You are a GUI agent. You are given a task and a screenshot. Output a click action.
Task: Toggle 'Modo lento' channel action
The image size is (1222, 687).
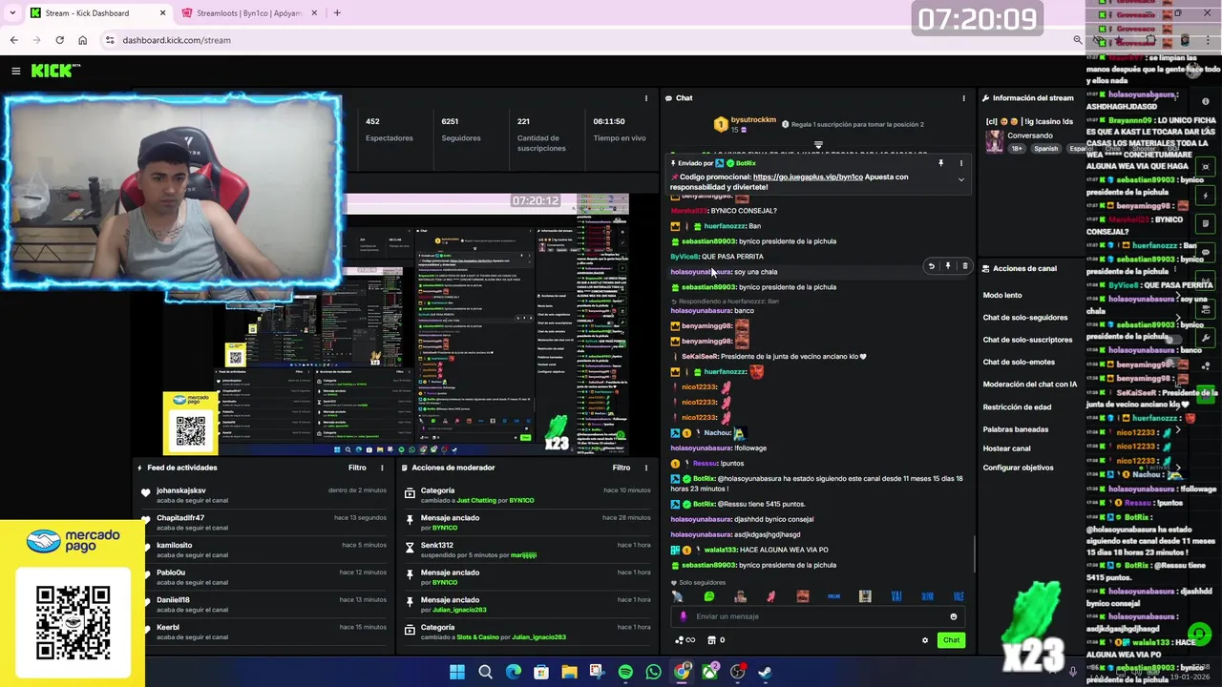click(1002, 295)
